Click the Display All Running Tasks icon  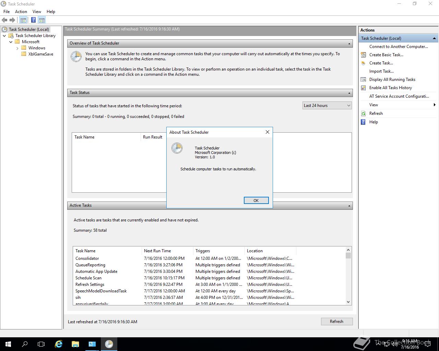(363, 80)
